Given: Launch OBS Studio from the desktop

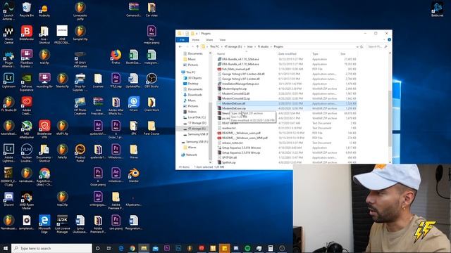Looking at the screenshot, I should pyautogui.click(x=152, y=80).
